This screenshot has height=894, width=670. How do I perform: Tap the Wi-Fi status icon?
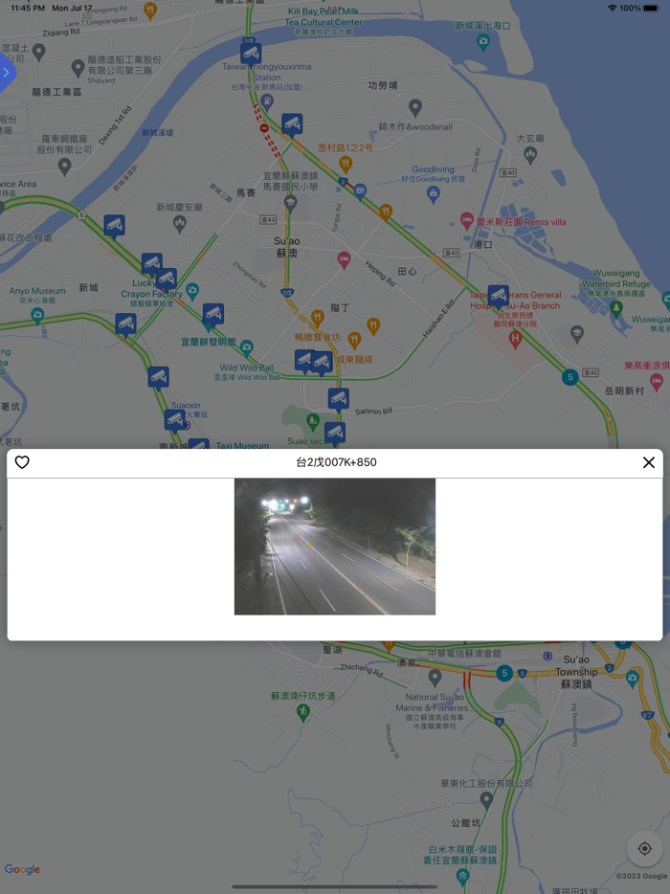613,8
